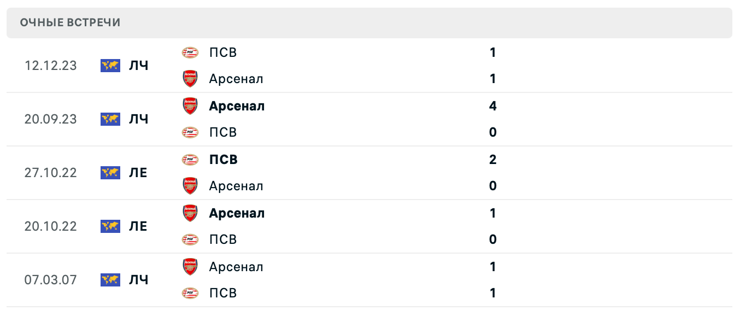The height and width of the screenshot is (316, 740).
Task: Click Arsenal crest in 20.09.23 match
Action: 190,106
